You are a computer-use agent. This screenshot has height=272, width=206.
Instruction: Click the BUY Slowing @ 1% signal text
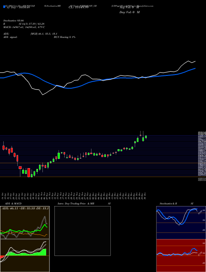tap(65, 37)
